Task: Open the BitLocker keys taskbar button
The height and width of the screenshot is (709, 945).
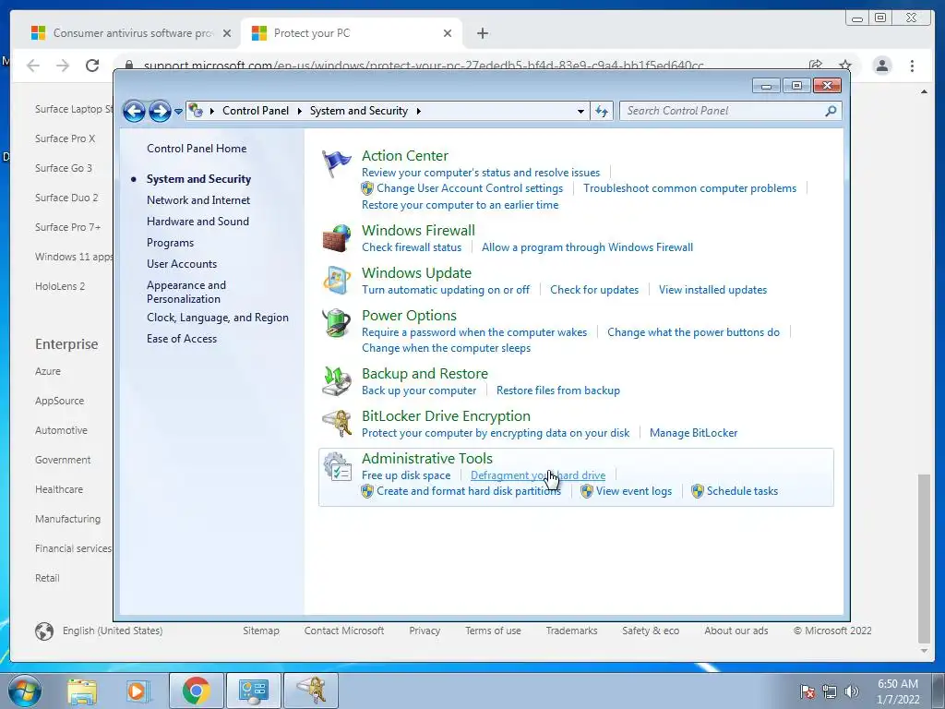Action: point(311,691)
